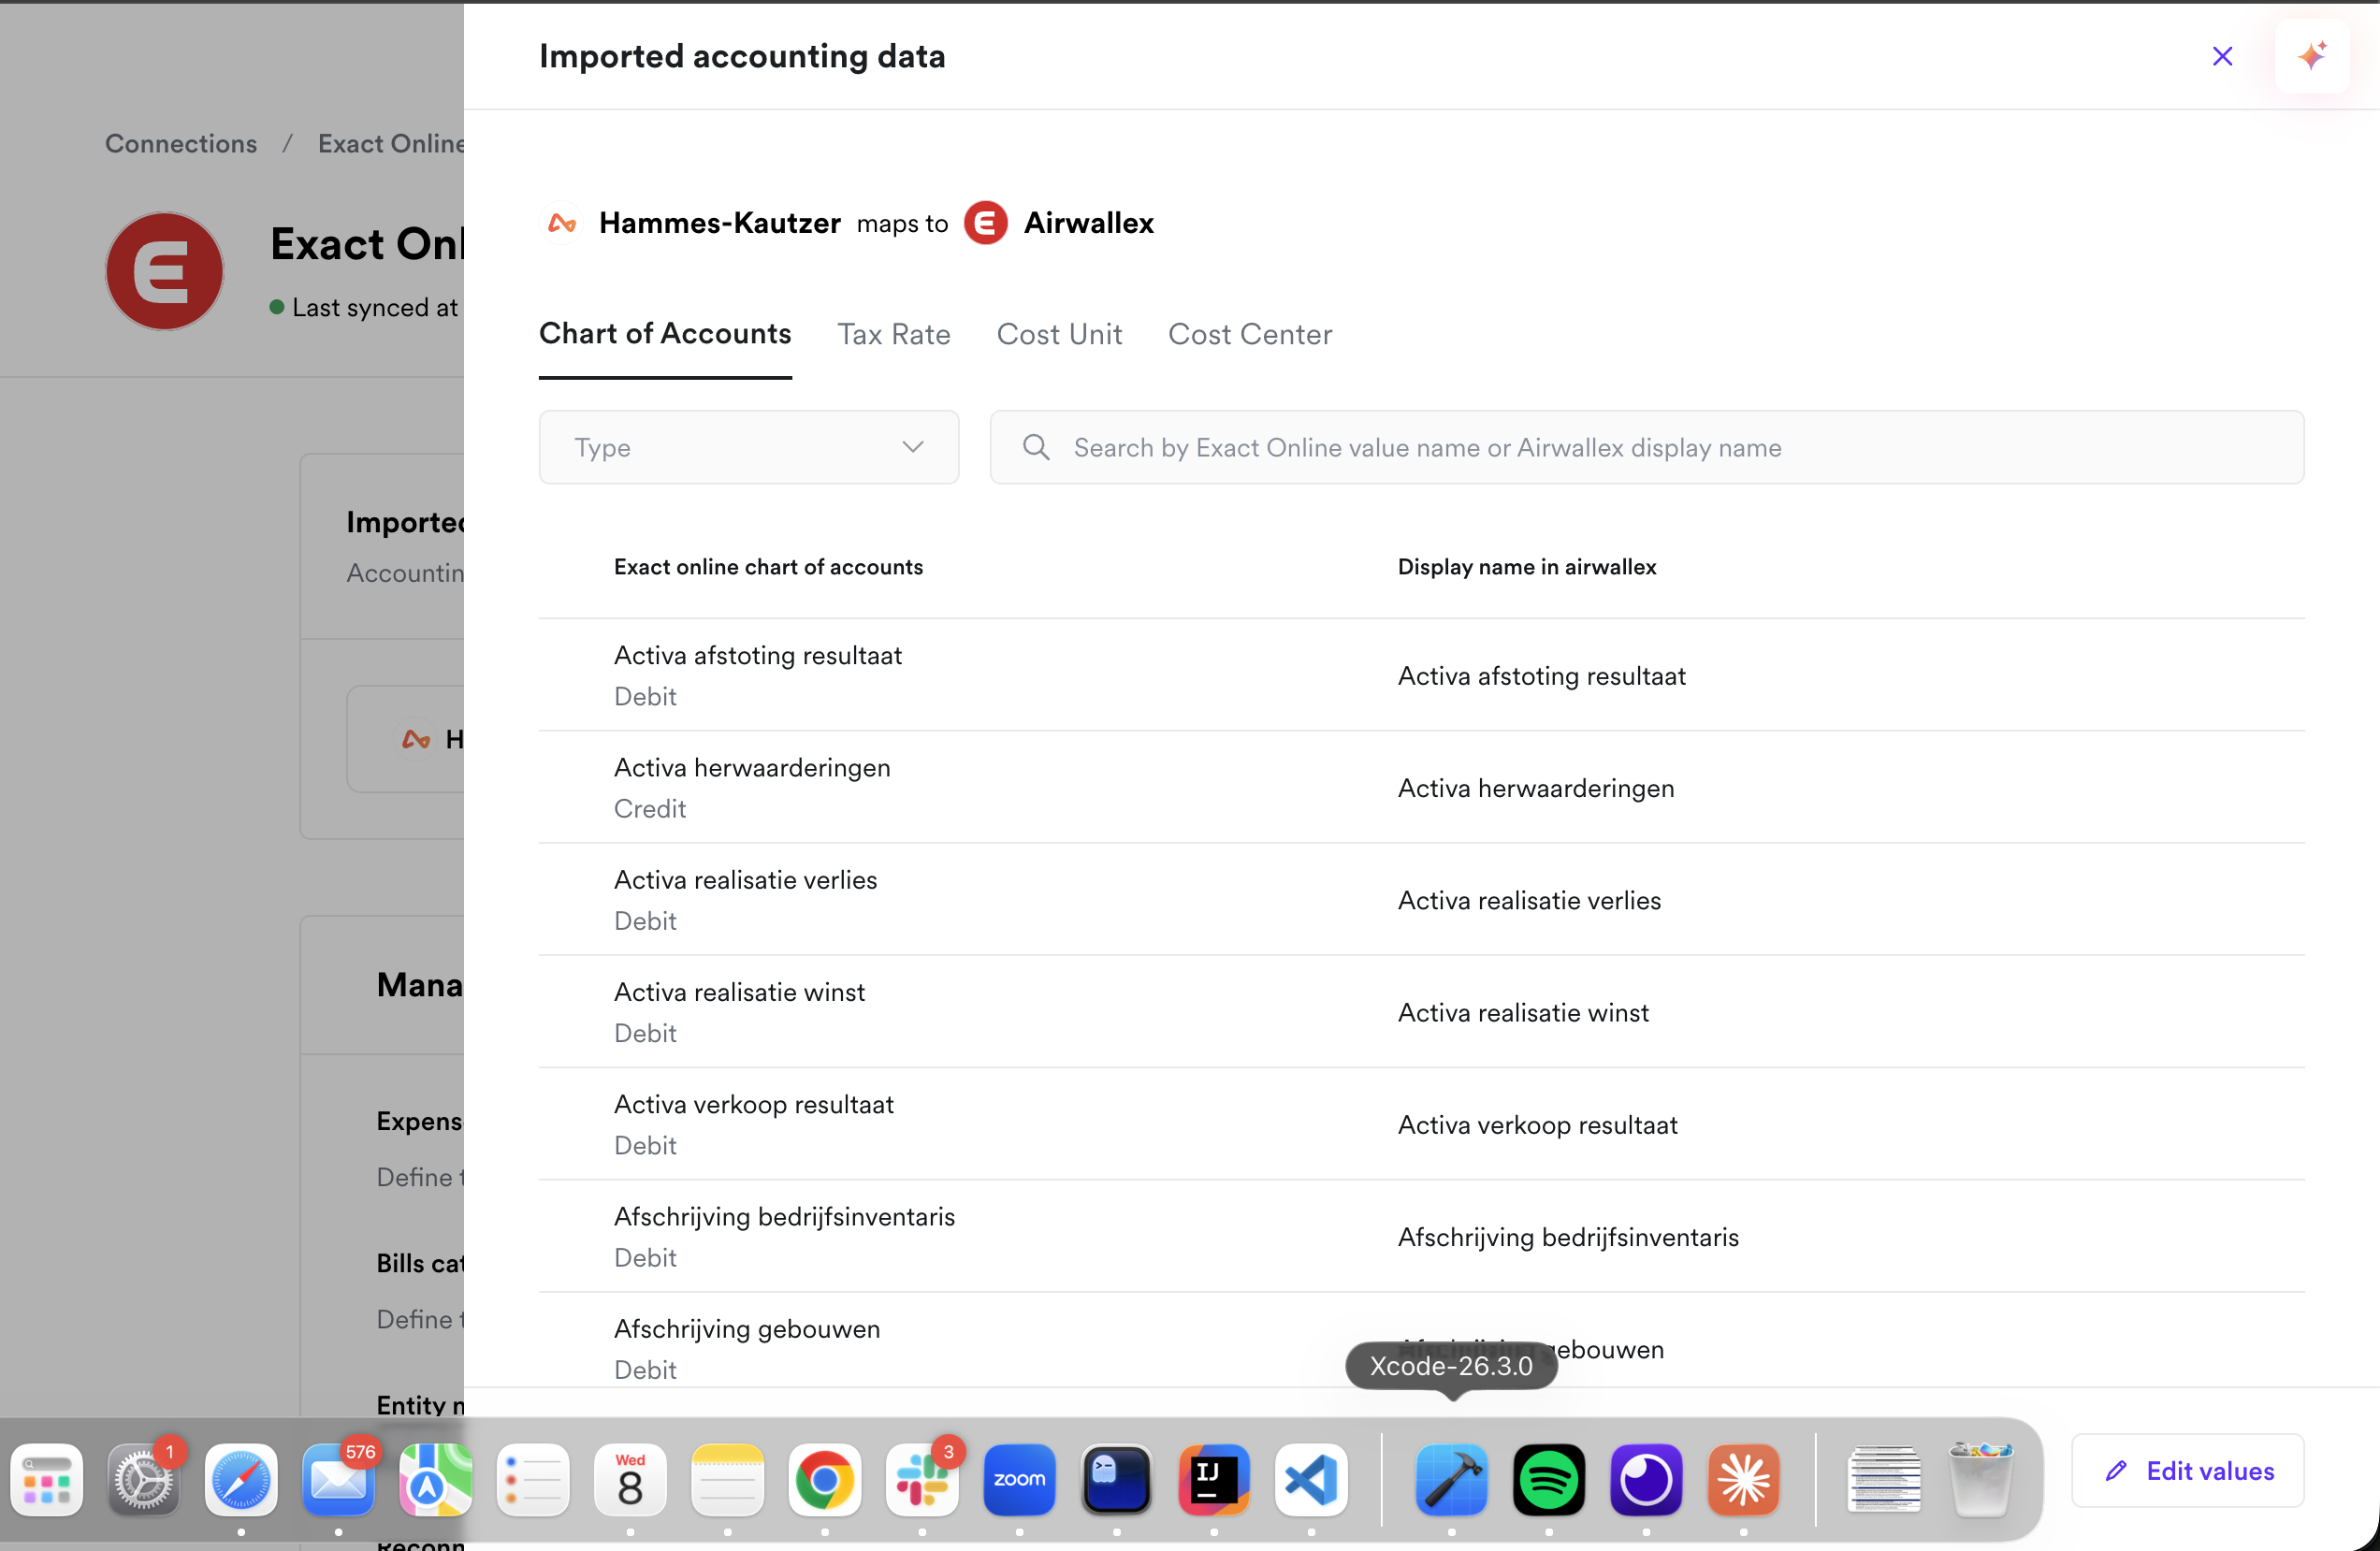Open Zoom from the dock

click(1019, 1478)
